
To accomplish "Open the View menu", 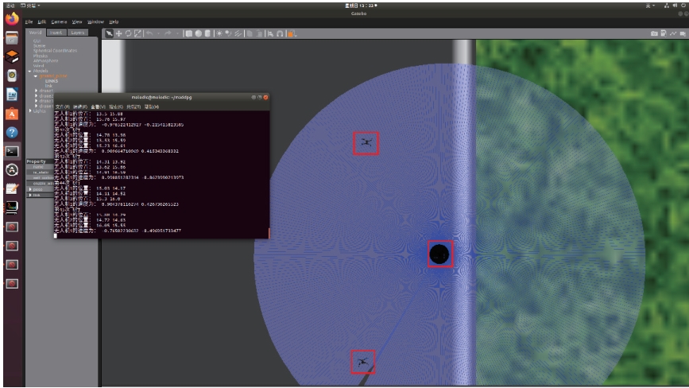I will pos(77,21).
